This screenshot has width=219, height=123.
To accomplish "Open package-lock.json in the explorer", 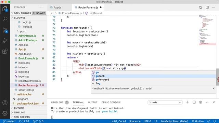I will tap(28, 104).
